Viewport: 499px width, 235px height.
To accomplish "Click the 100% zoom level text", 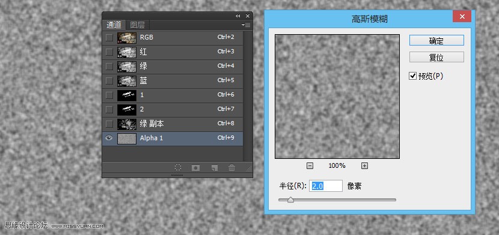I will 337,165.
